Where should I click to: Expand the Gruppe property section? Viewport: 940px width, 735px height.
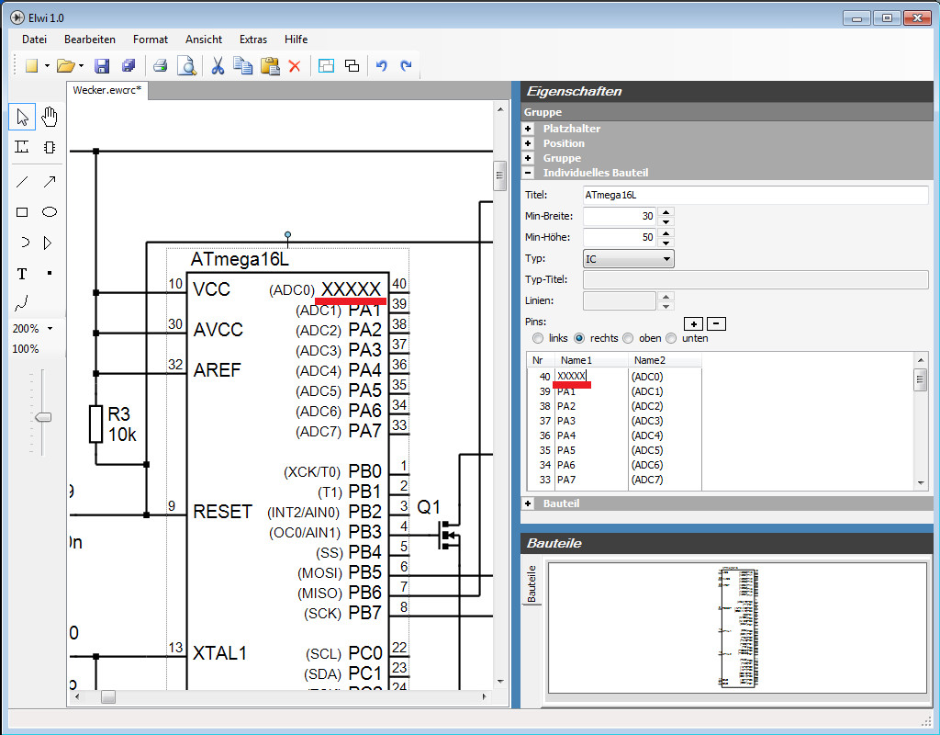(x=528, y=158)
